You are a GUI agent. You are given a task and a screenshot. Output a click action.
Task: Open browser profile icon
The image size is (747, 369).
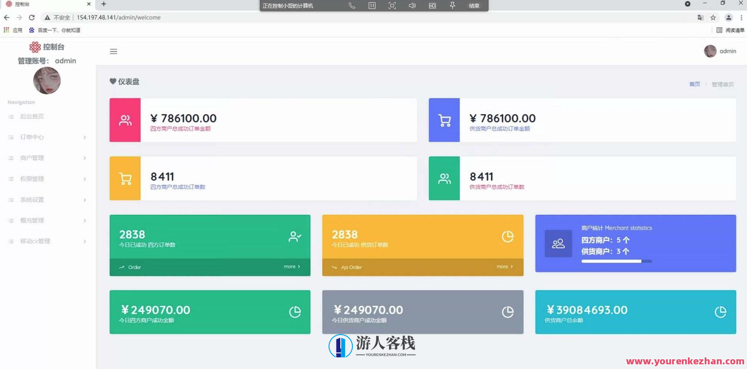click(729, 18)
